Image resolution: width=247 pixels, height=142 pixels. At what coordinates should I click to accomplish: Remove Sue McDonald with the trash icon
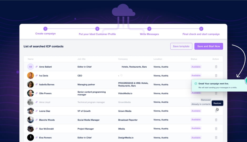216,129
